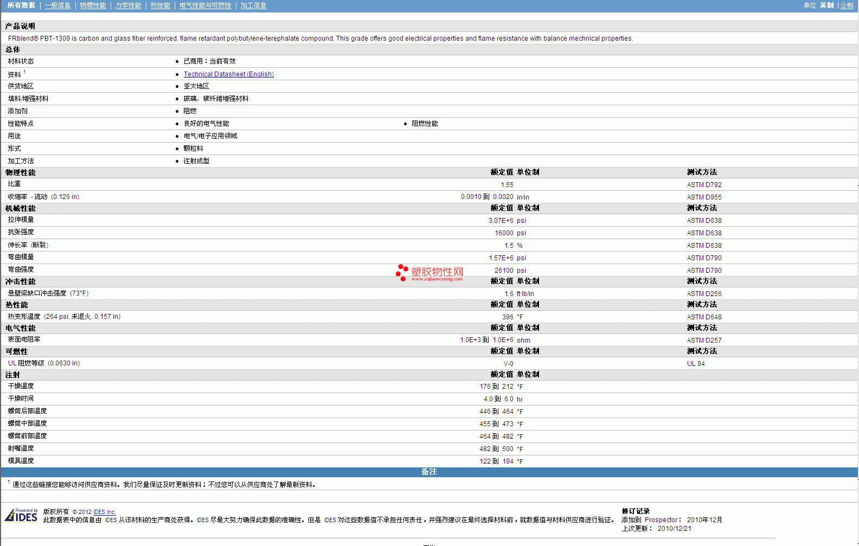Select the 英制 unit option
The width and height of the screenshot is (859, 546).
(x=826, y=5)
